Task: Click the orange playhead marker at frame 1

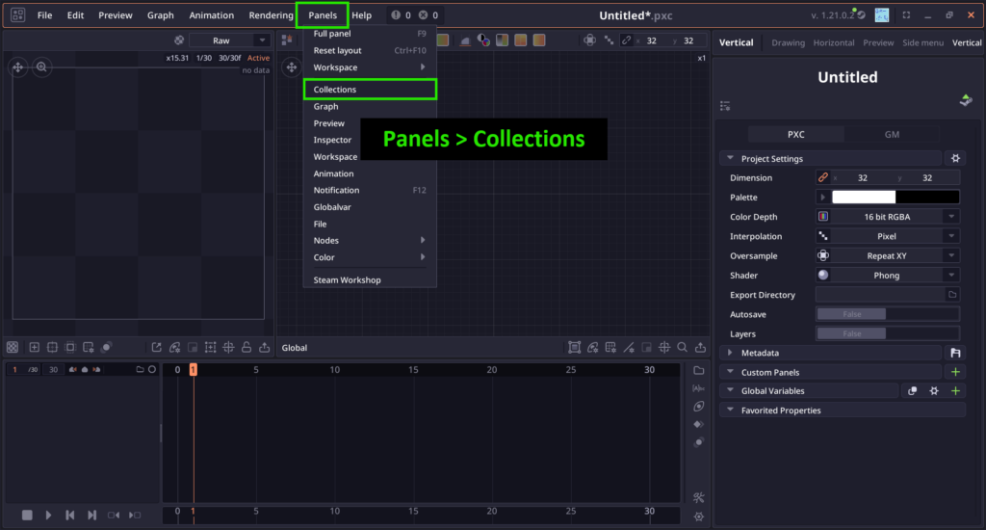Action: pyautogui.click(x=193, y=369)
